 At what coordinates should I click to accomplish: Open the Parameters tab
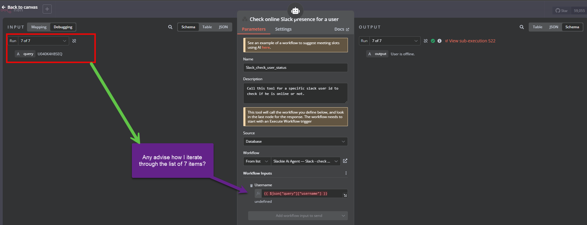[254, 29]
